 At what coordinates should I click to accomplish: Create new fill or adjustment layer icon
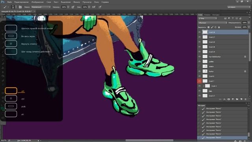point(233,99)
